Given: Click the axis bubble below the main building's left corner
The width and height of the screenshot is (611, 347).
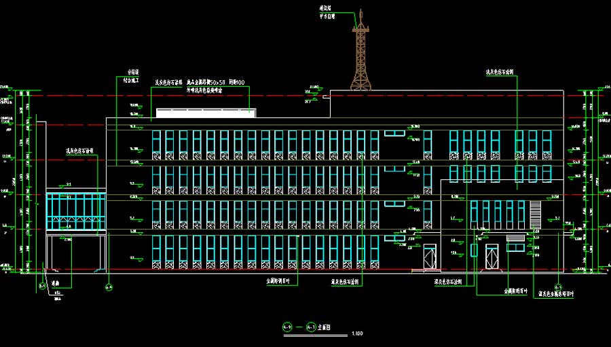Looking at the screenshot, I should coord(109,287).
